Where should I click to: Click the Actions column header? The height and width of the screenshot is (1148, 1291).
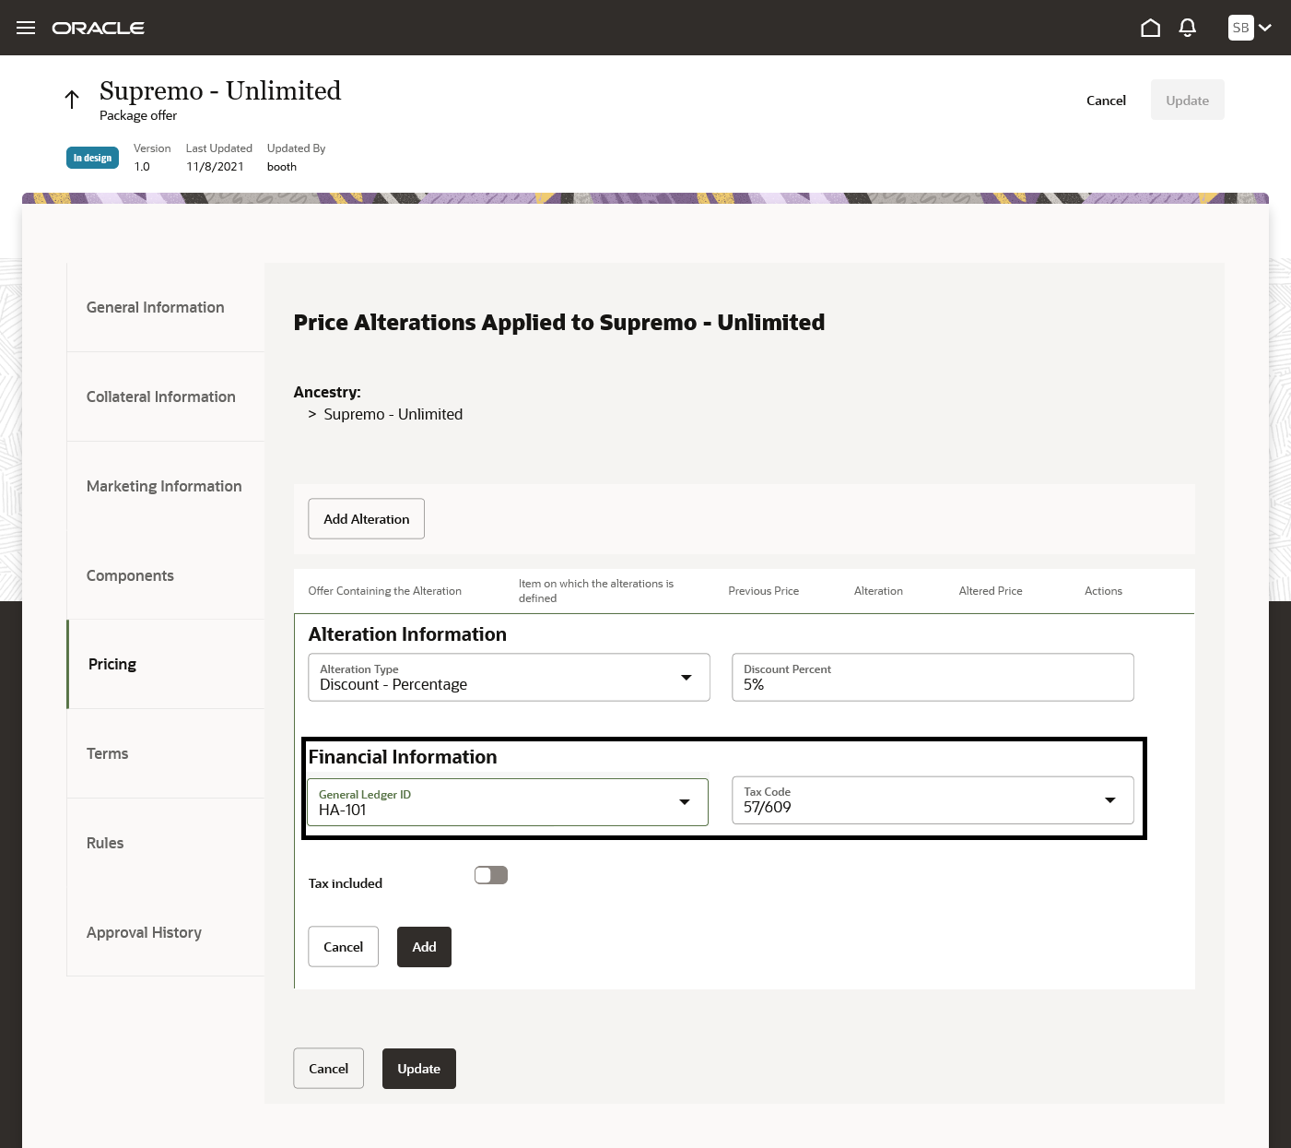coord(1103,591)
